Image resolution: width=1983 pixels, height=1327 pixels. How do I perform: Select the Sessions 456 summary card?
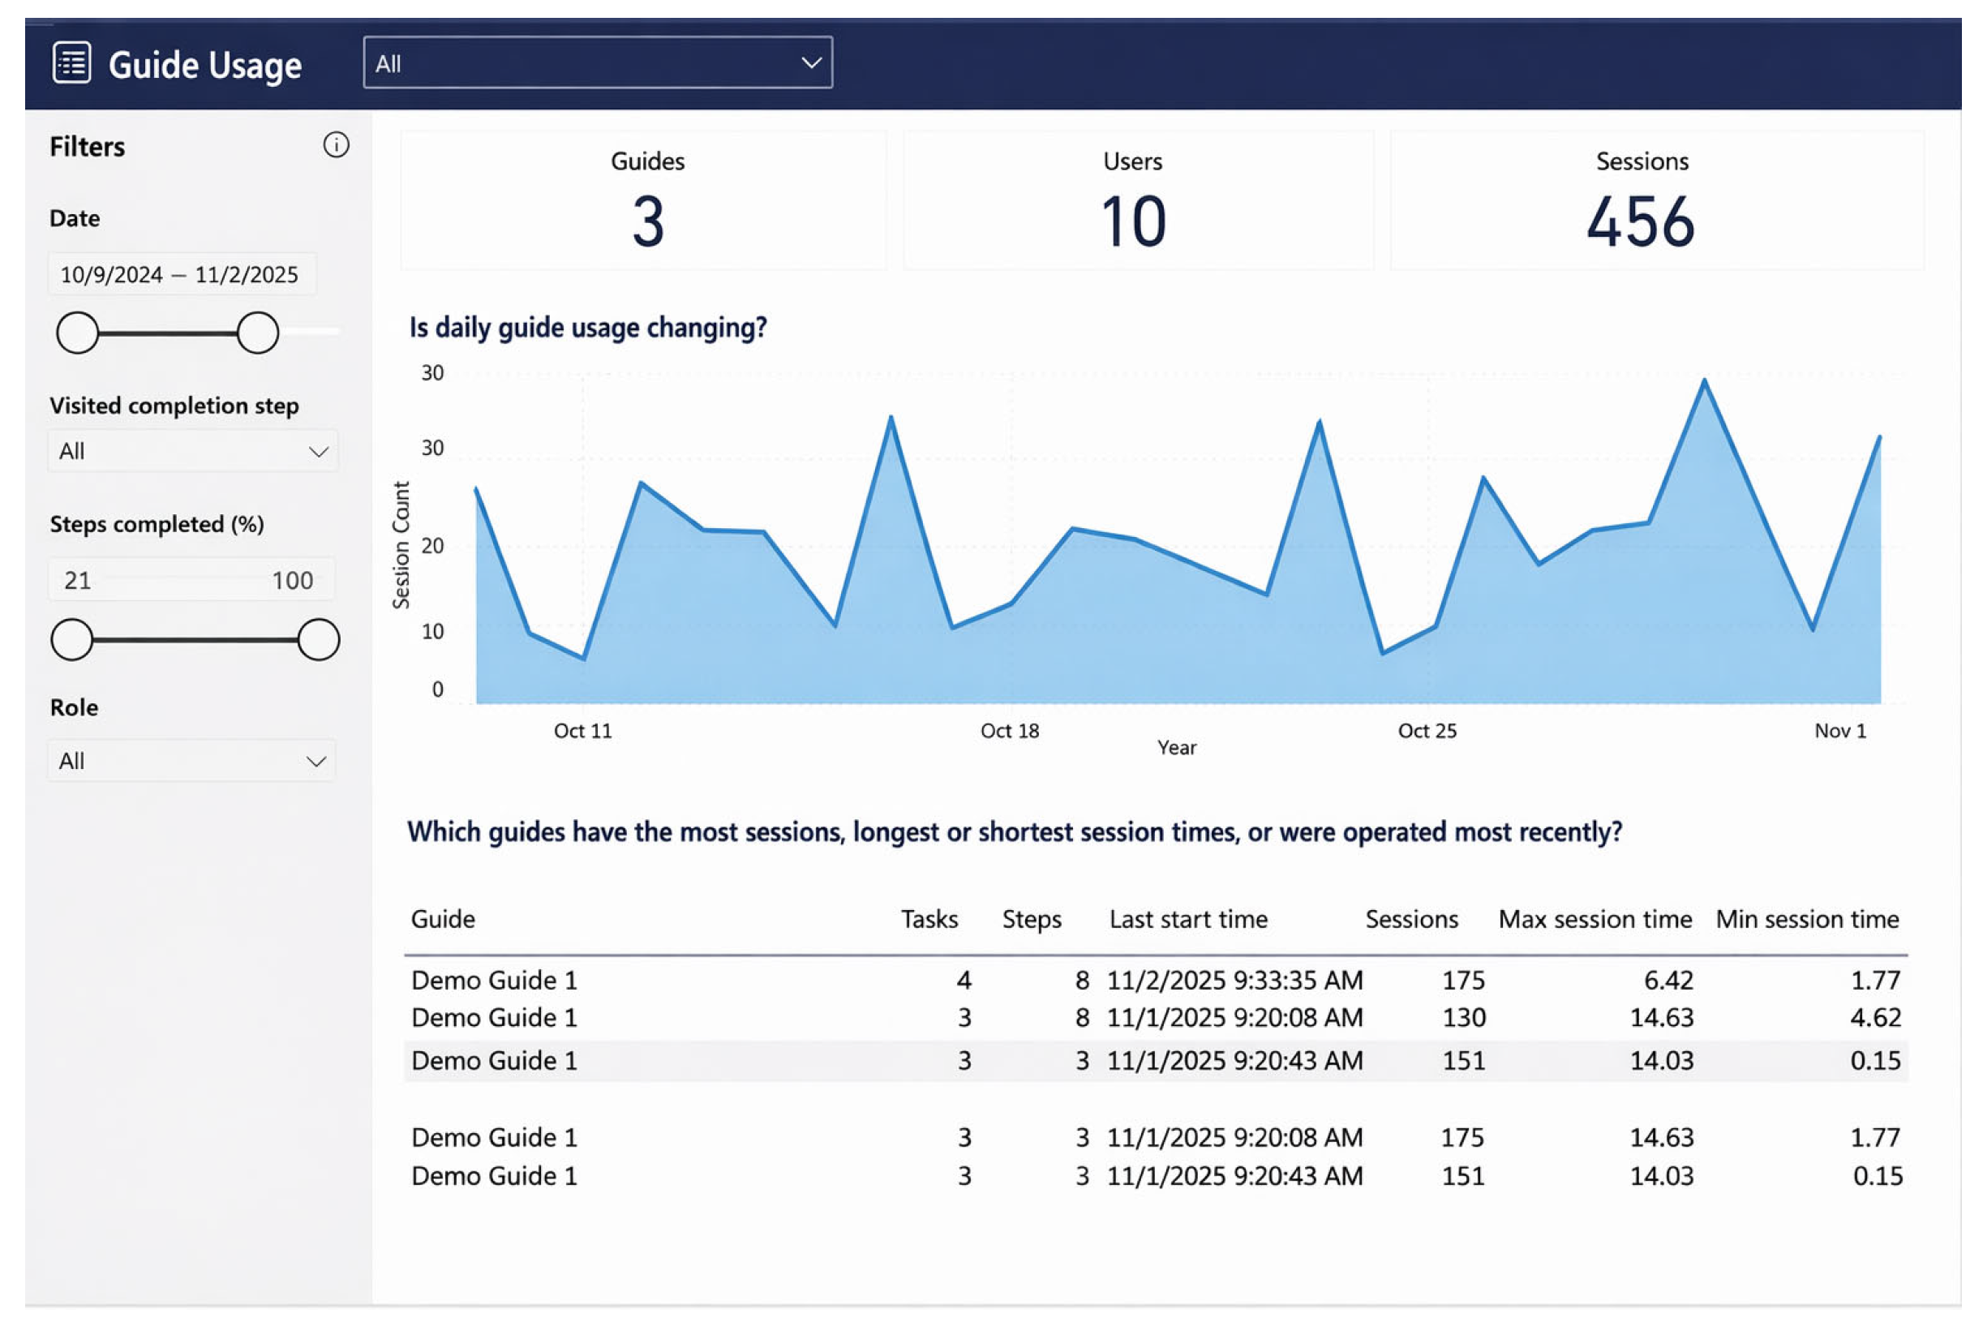(1656, 200)
